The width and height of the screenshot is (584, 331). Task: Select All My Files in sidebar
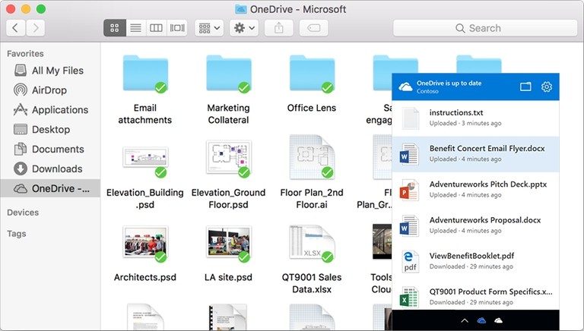50,71
